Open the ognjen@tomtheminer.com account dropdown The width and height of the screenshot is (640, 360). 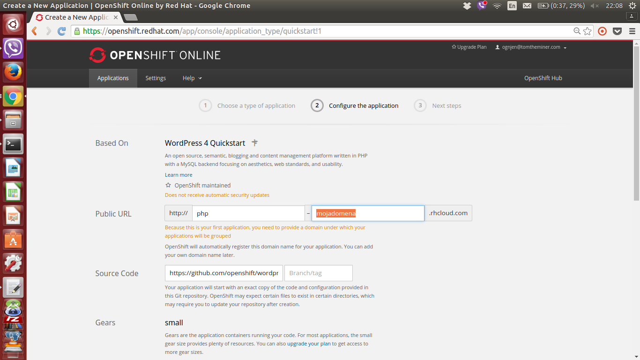(x=531, y=47)
